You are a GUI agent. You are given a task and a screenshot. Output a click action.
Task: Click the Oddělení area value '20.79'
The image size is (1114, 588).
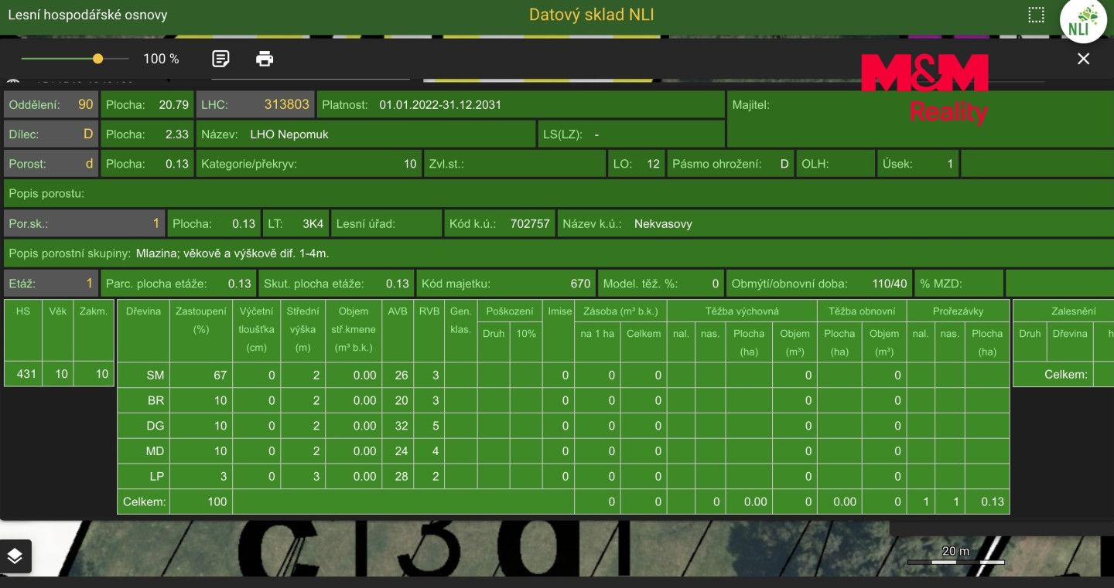(174, 104)
